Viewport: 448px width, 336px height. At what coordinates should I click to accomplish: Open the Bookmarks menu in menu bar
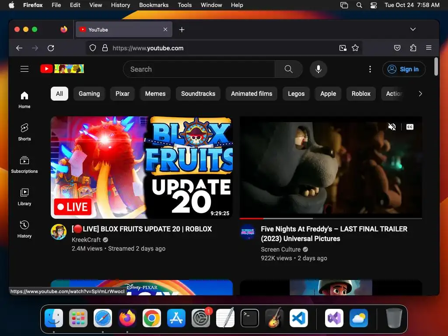pos(154,5)
